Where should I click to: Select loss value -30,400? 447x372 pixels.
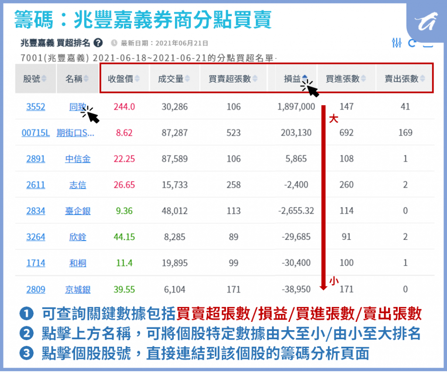coord(296,263)
